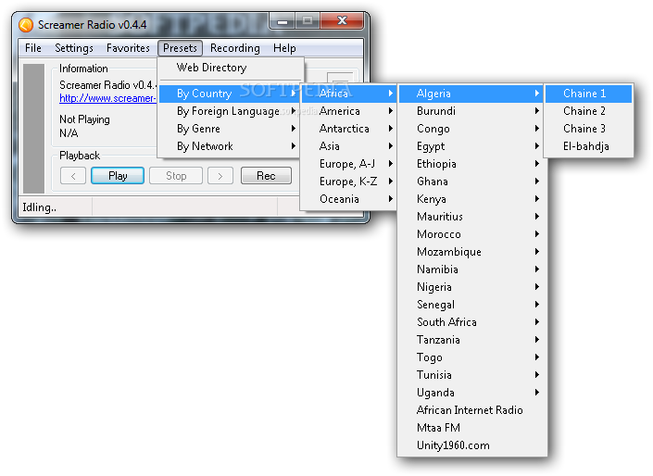Image resolution: width=653 pixels, height=476 pixels.
Task: Expand the America region submenu
Action: (348, 111)
